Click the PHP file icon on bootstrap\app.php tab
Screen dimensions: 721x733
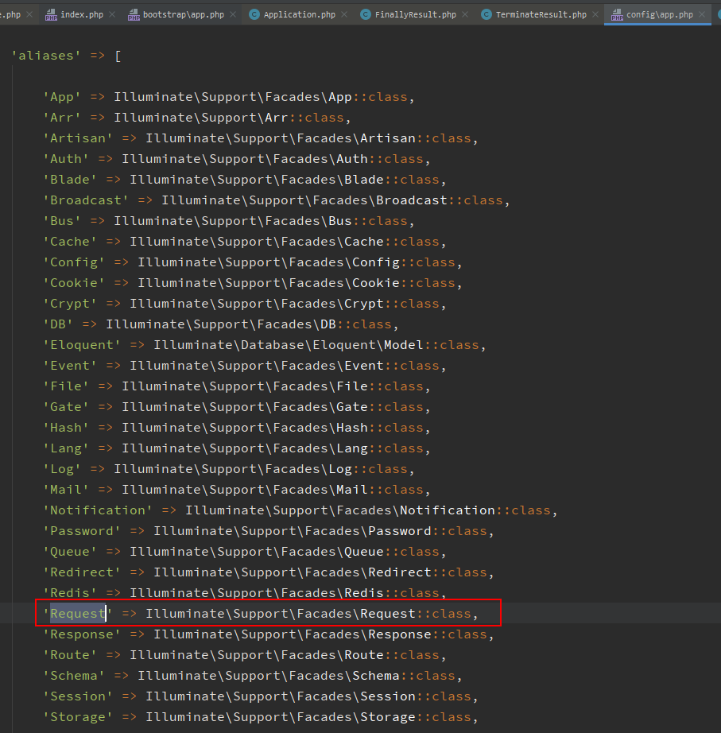pyautogui.click(x=134, y=14)
